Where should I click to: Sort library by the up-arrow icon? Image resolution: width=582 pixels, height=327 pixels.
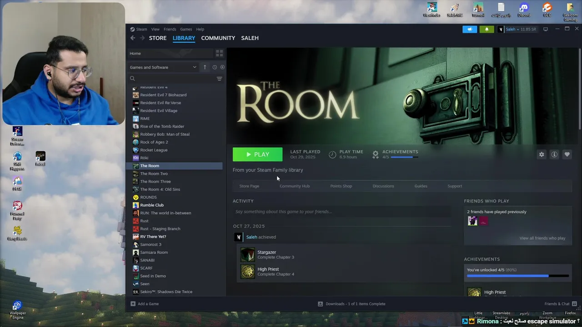click(205, 67)
